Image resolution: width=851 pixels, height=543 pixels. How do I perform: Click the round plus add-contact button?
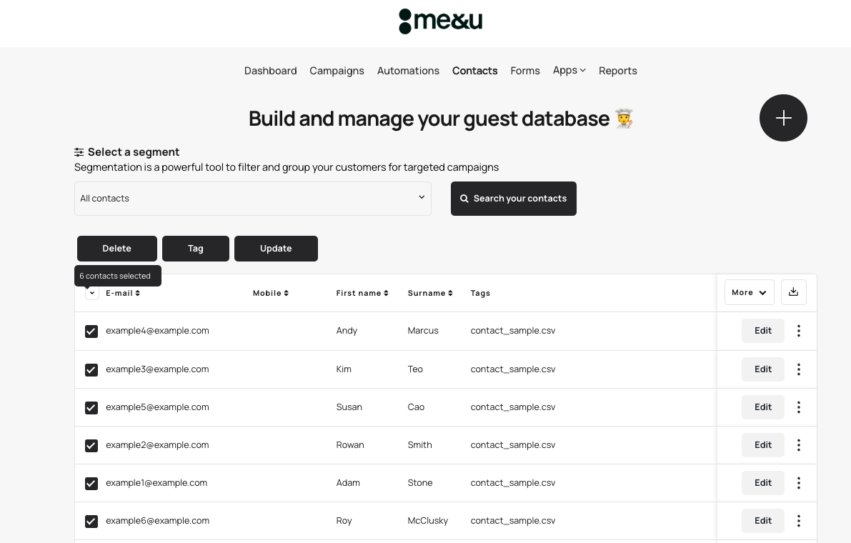click(x=783, y=118)
